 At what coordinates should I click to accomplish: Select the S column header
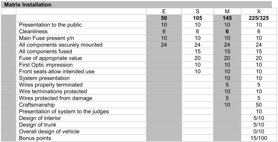(197, 11)
